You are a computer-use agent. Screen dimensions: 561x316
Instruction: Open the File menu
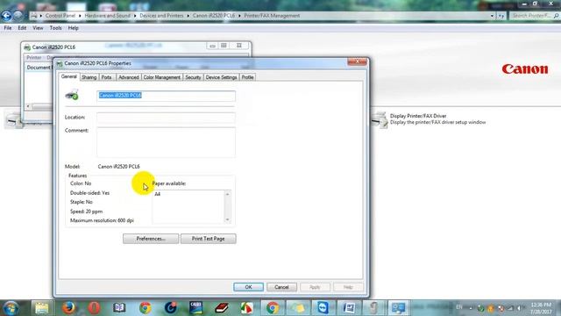[8, 28]
